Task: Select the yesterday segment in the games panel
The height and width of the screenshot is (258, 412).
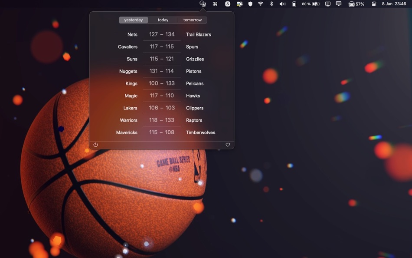Action: point(133,20)
